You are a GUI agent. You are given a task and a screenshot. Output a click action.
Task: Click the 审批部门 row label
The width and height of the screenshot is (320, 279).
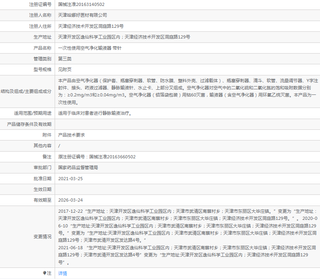point(42,167)
